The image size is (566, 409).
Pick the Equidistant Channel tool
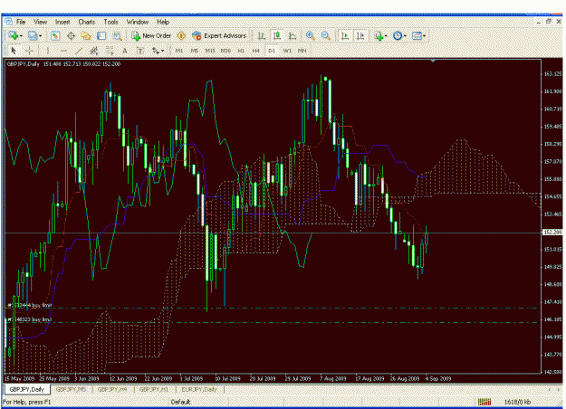tap(94, 51)
